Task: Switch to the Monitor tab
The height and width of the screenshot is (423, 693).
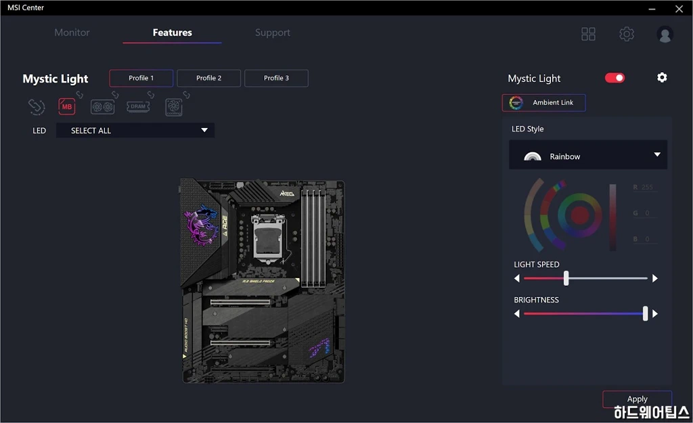Action: coord(72,32)
